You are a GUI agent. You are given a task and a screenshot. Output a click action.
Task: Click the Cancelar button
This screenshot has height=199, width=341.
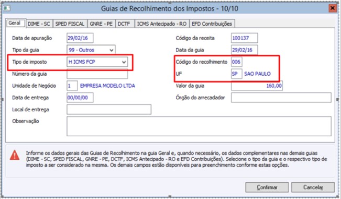[x=313, y=187]
